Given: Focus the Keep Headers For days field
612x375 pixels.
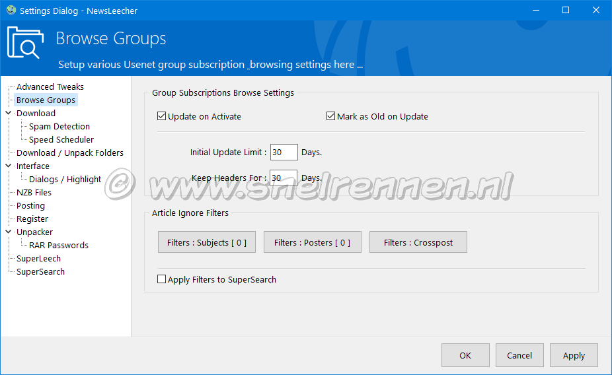Looking at the screenshot, I should click(284, 178).
